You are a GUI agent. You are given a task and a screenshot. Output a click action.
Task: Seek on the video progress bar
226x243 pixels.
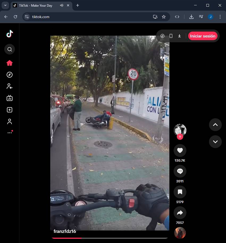click(110, 238)
